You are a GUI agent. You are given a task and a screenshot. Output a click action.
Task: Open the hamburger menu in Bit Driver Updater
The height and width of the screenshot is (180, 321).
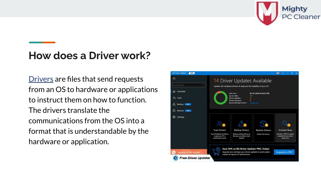(174, 78)
